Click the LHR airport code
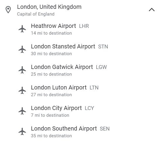The height and width of the screenshot is (144, 157). [x=84, y=26]
